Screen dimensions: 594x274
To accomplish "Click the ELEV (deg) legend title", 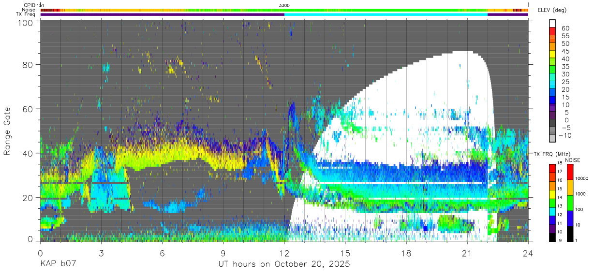I will pyautogui.click(x=552, y=10).
